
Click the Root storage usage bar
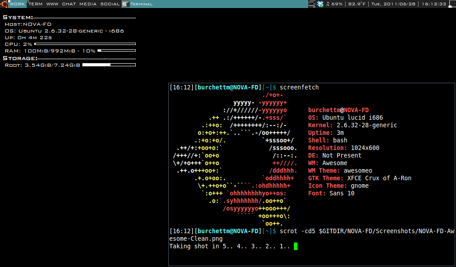point(109,65)
